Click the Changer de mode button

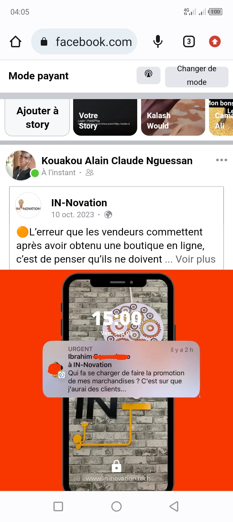[197, 75]
